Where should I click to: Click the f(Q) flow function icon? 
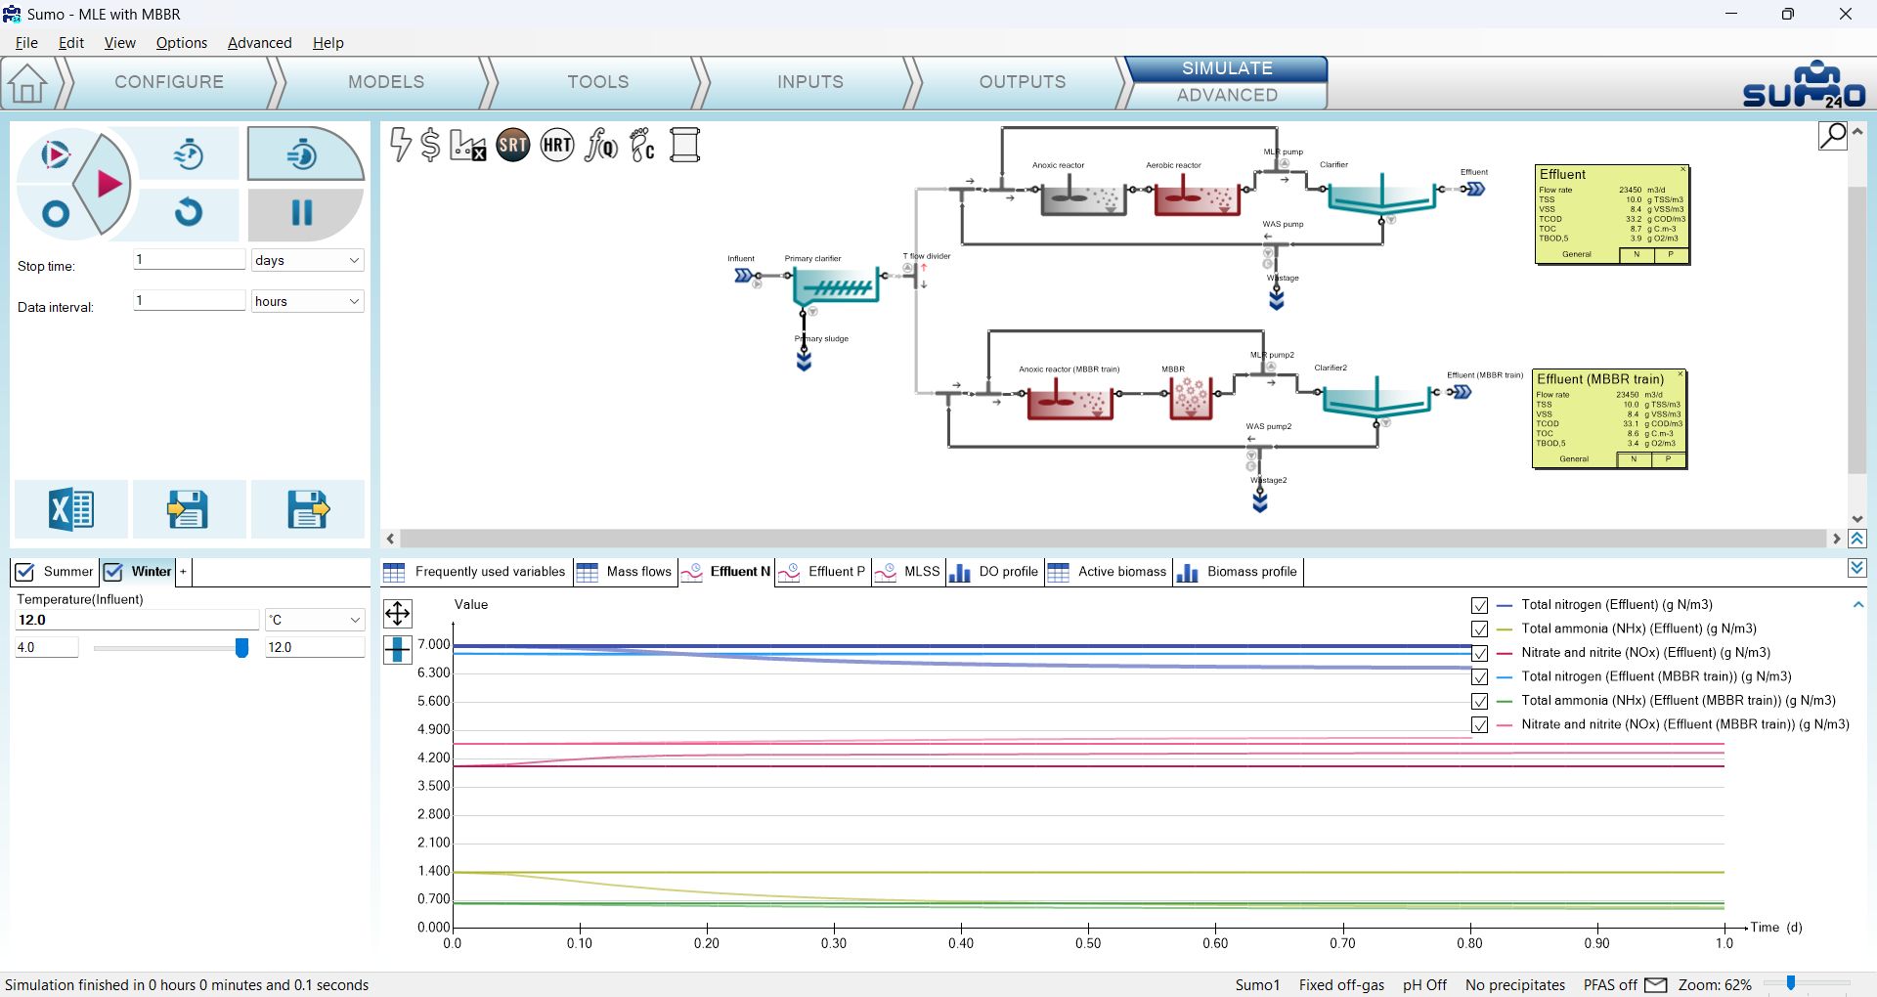point(600,146)
